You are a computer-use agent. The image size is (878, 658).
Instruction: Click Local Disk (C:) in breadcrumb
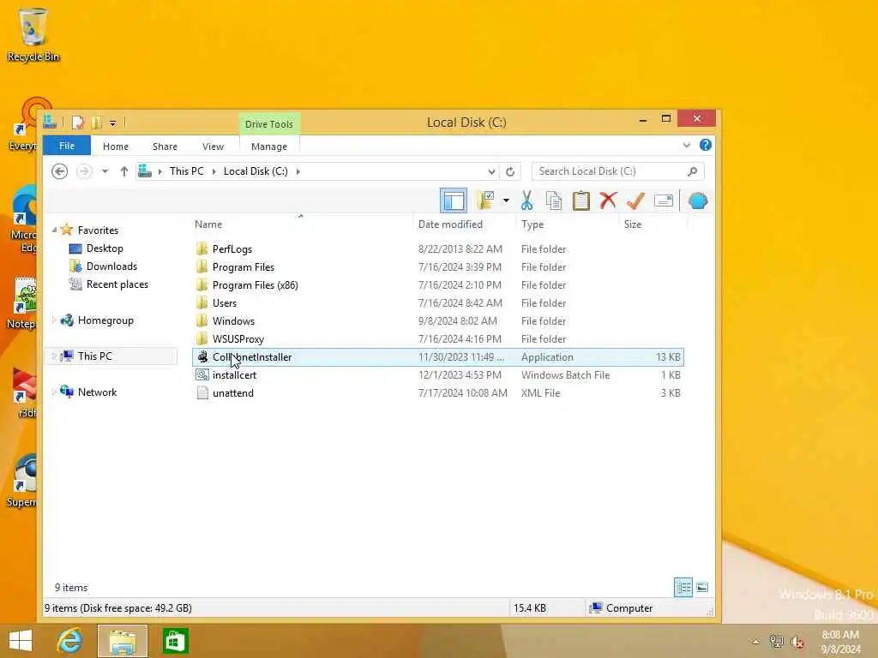256,171
